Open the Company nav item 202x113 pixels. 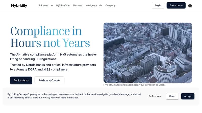(x=110, y=6)
